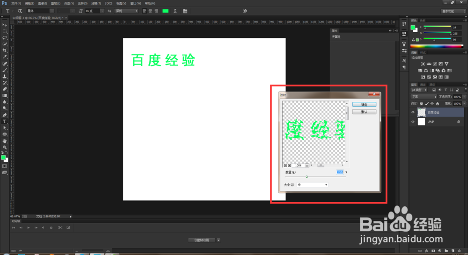Filter layers by type layers (T icon)

[446, 90]
